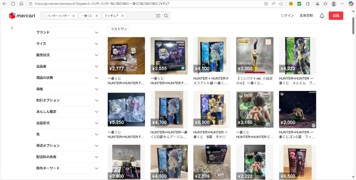The image size is (356, 180).
Task: Add this page to browser favorites
Action: (x=281, y=3)
